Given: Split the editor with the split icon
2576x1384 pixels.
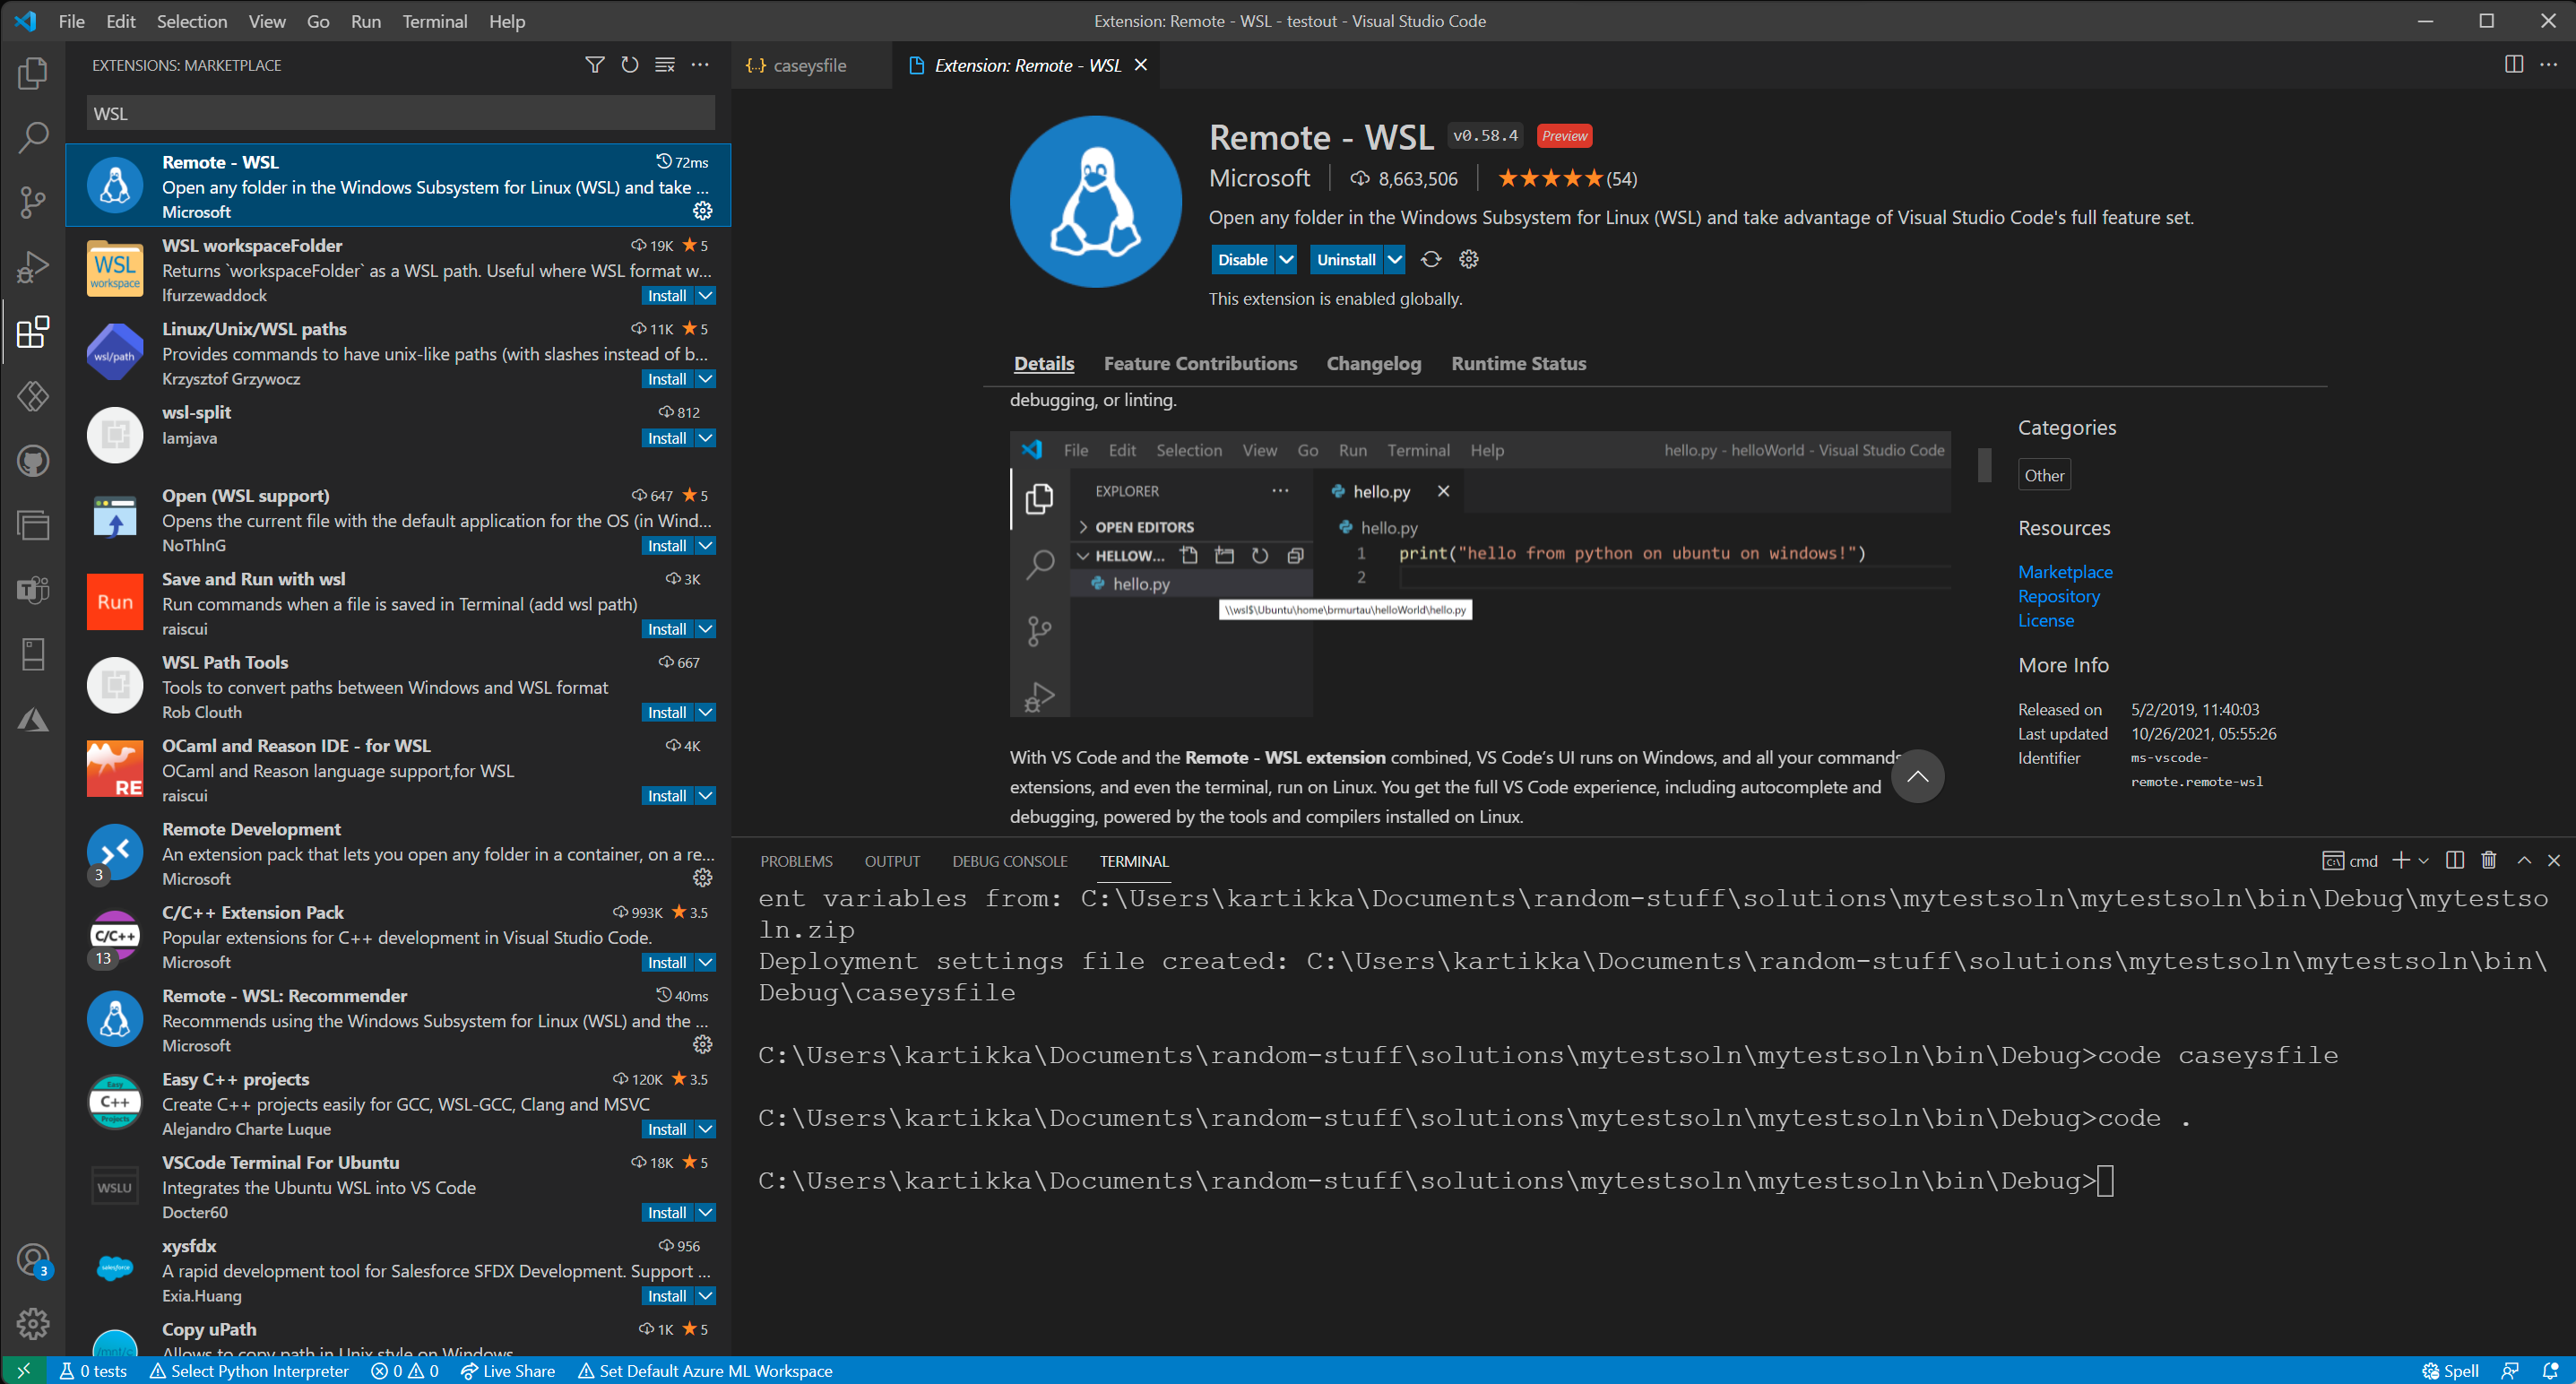Looking at the screenshot, I should pos(2513,64).
